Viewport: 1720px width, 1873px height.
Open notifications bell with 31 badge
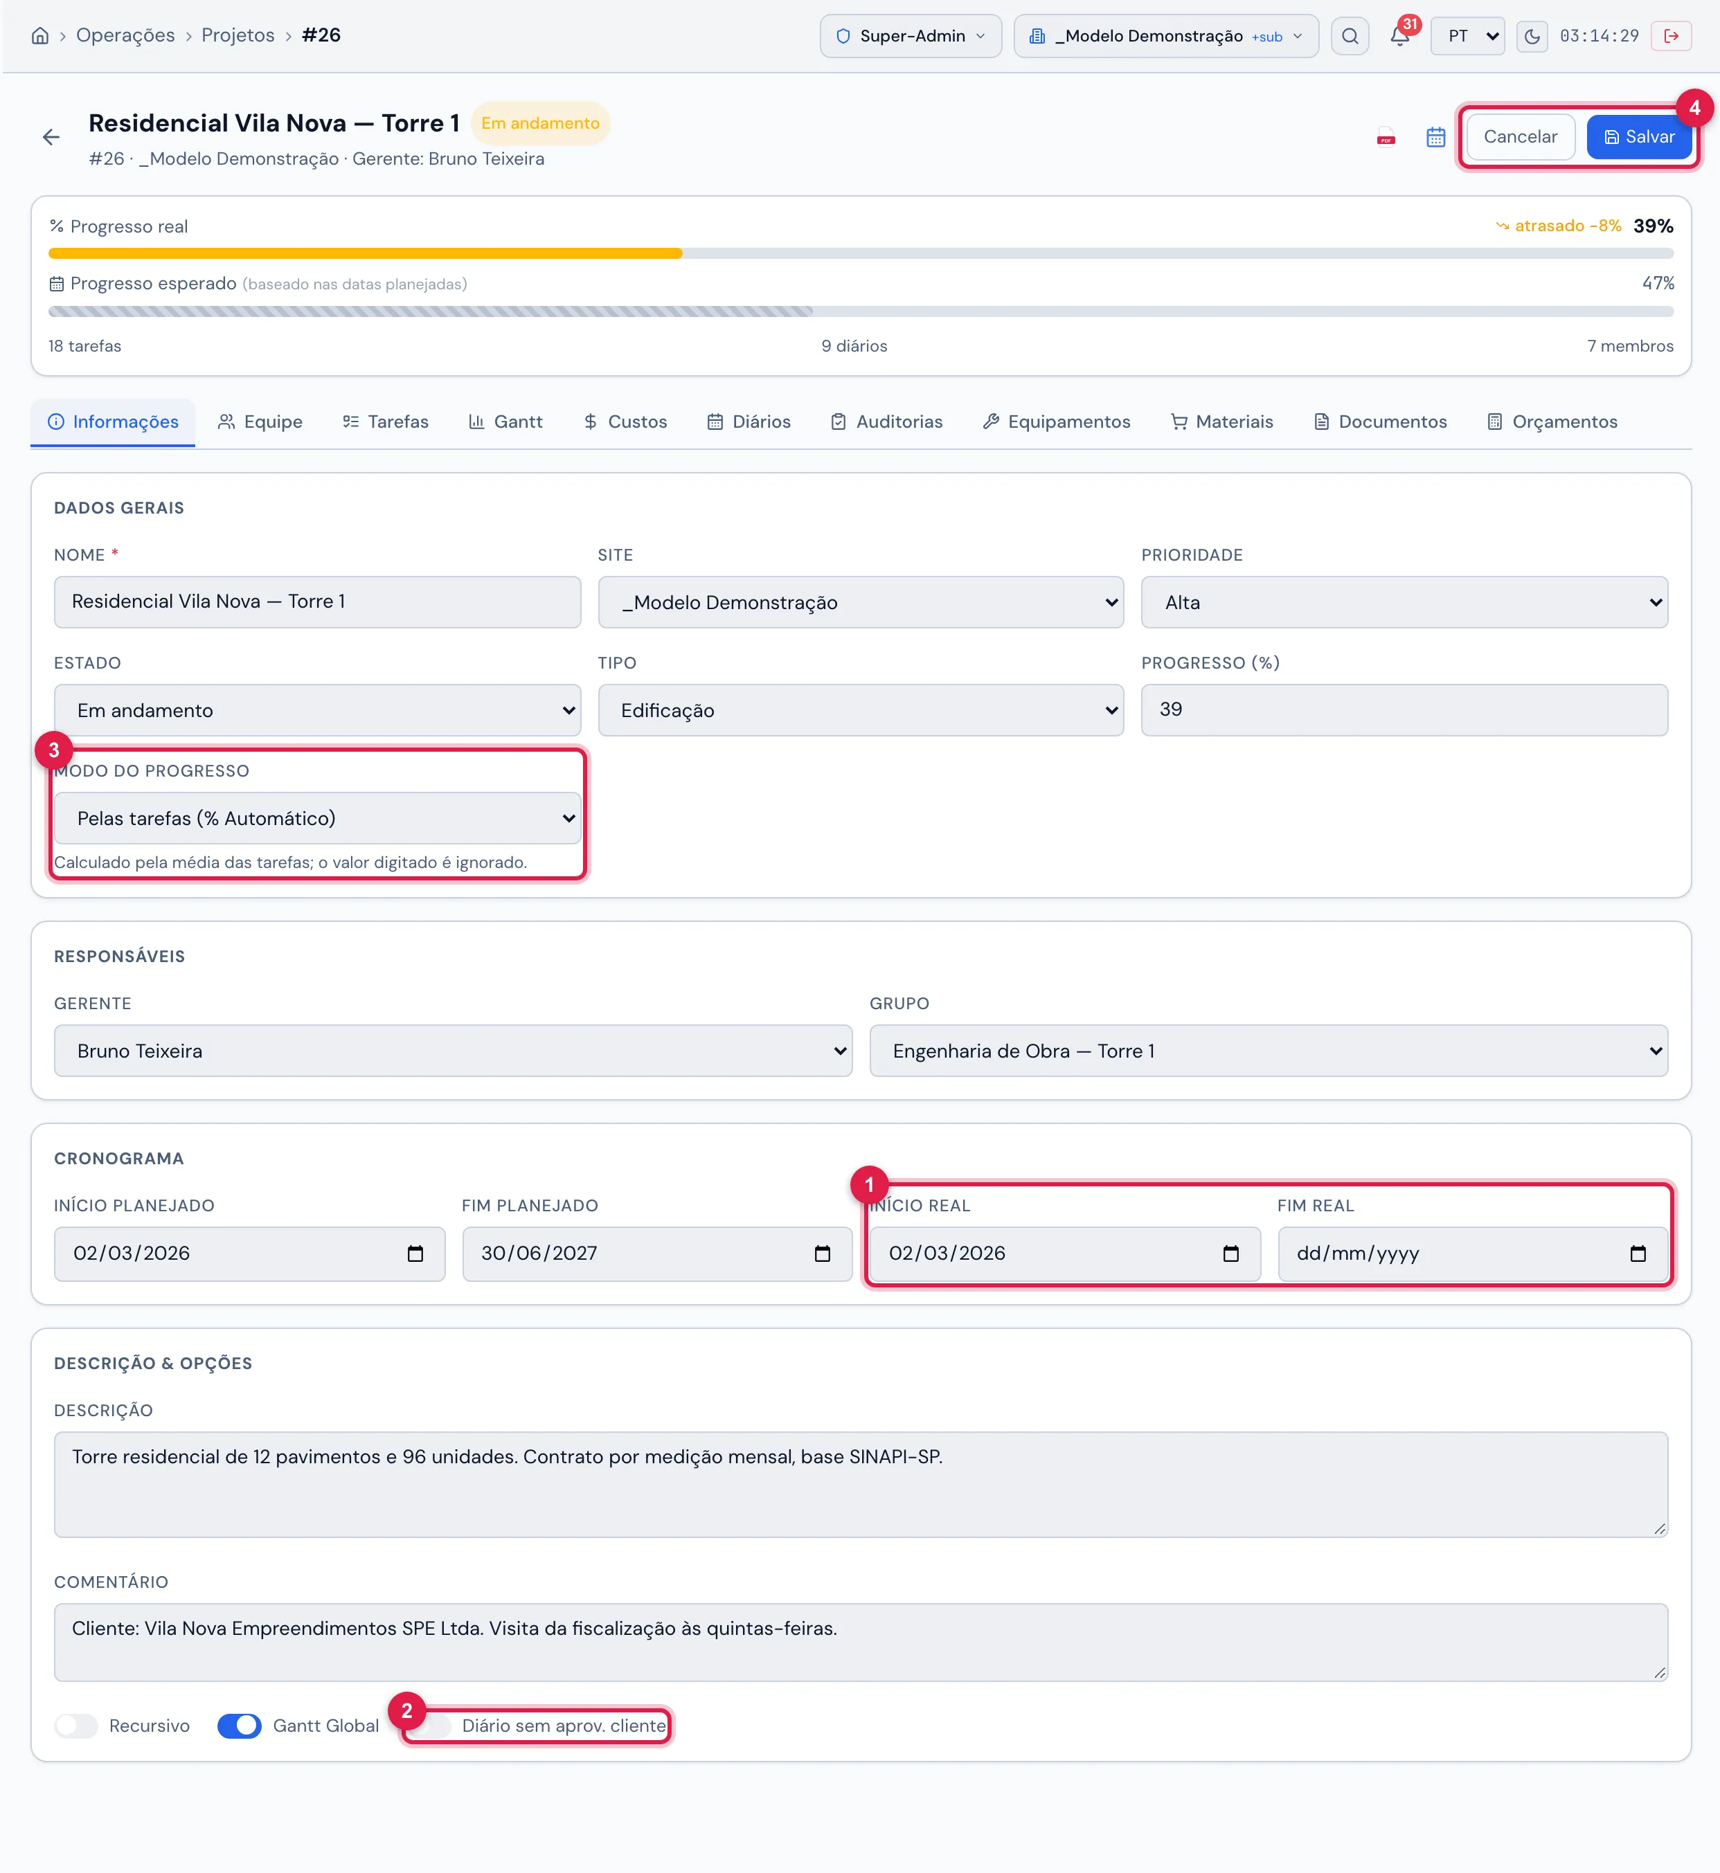[1400, 36]
